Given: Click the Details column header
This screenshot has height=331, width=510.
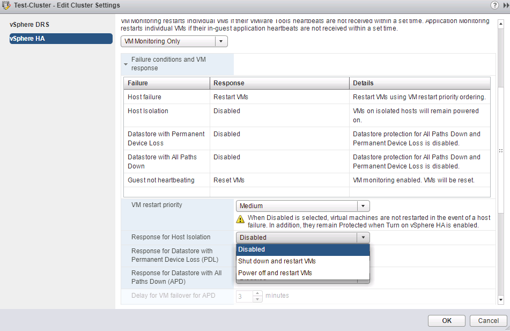Looking at the screenshot, I should (x=420, y=83).
